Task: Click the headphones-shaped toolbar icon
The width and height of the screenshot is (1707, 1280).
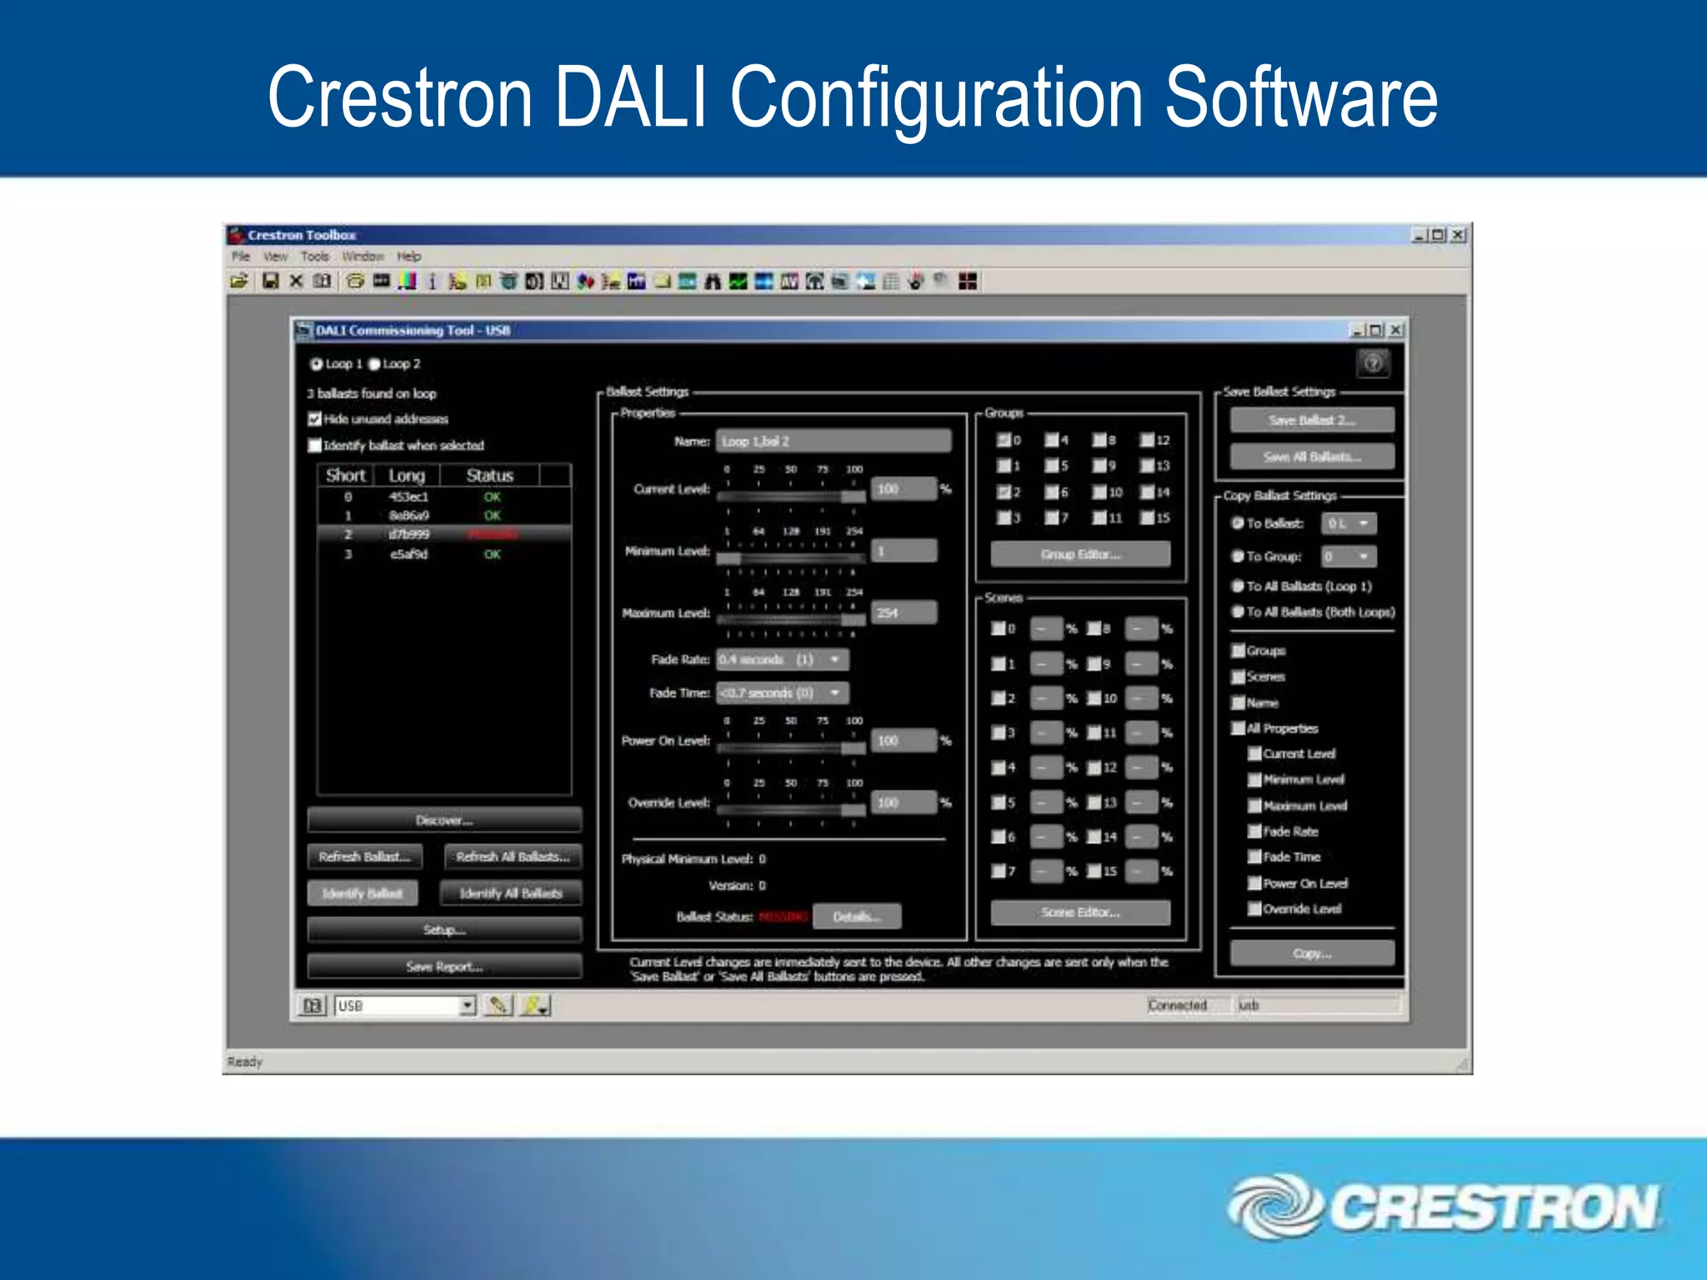Action: (x=814, y=282)
